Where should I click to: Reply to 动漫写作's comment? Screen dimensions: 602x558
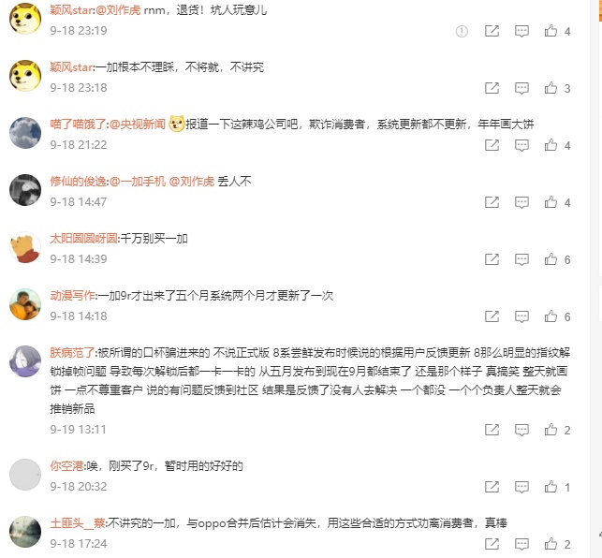pyautogui.click(x=521, y=316)
